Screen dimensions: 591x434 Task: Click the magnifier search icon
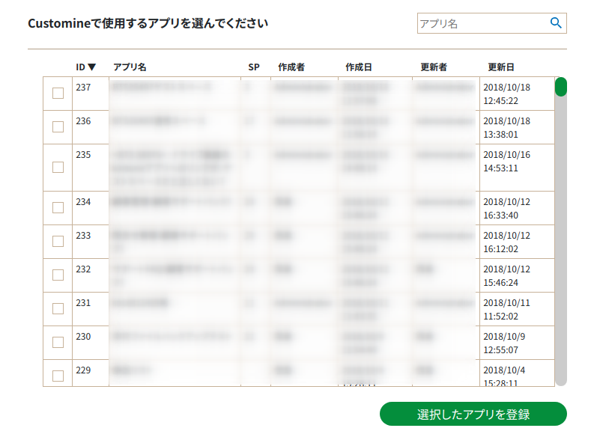click(556, 23)
